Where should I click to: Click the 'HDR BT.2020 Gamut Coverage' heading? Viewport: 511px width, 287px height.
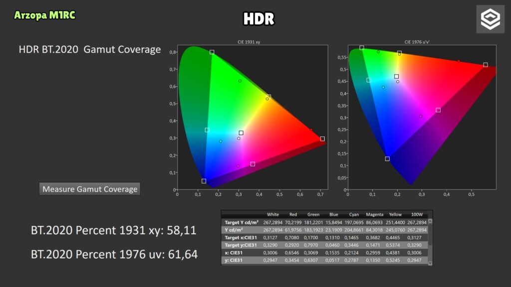click(90, 49)
